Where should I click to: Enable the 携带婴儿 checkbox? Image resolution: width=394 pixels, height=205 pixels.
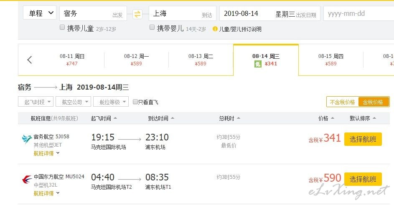152,27
